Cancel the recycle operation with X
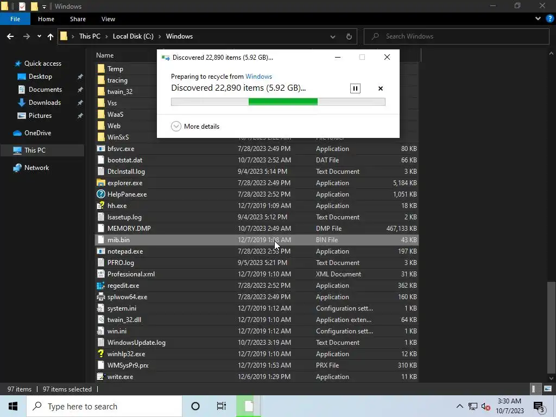The image size is (556, 417). 381,89
